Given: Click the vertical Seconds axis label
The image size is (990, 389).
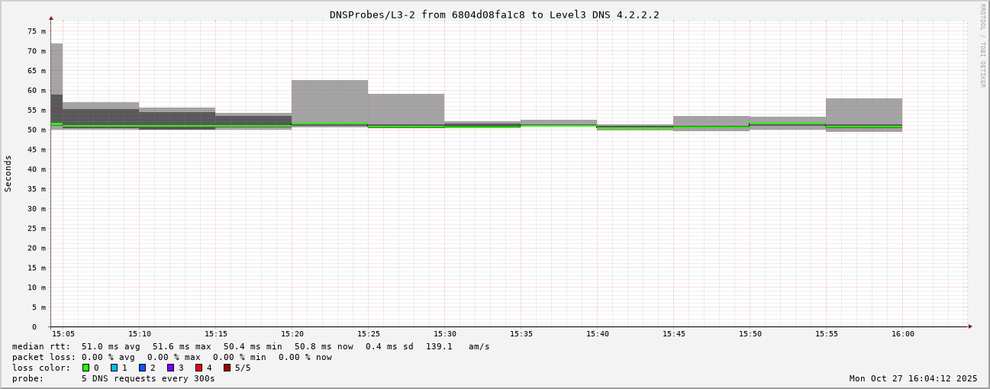Looking at the screenshot, I should pyautogui.click(x=8, y=173).
